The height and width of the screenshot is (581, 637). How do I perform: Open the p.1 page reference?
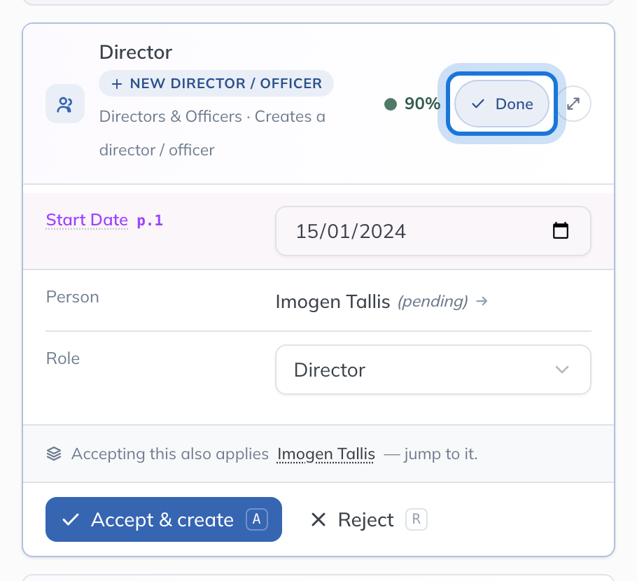[150, 220]
